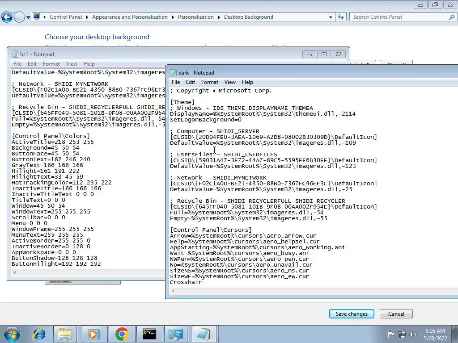Screen dimensions: 458x343
Task: Close the hc1 Notepad window
Action: pos(339,54)
